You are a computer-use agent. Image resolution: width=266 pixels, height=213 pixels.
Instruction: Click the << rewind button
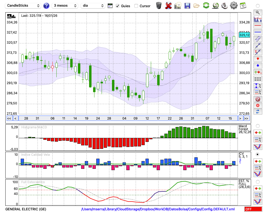point(9,118)
